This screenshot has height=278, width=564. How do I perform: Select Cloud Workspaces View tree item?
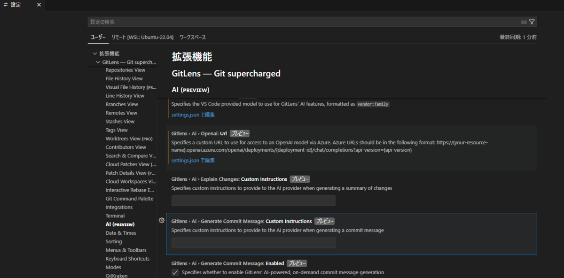(x=131, y=181)
